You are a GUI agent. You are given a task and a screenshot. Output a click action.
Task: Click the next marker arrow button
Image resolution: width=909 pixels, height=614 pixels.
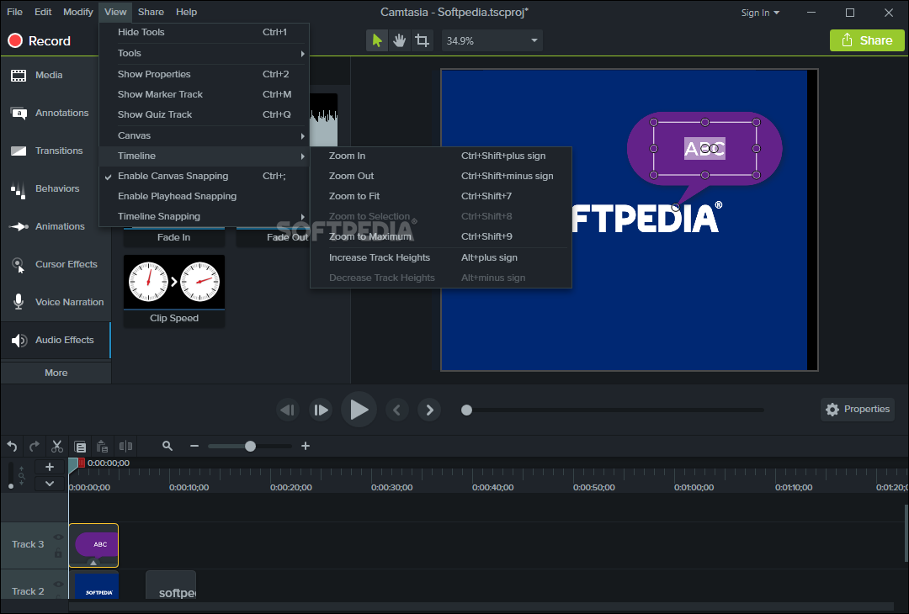click(429, 410)
